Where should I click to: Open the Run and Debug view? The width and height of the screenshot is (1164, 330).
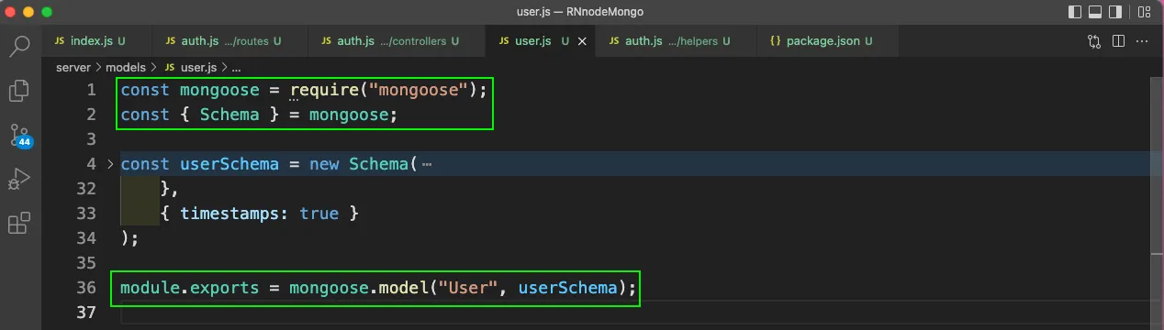[19, 180]
